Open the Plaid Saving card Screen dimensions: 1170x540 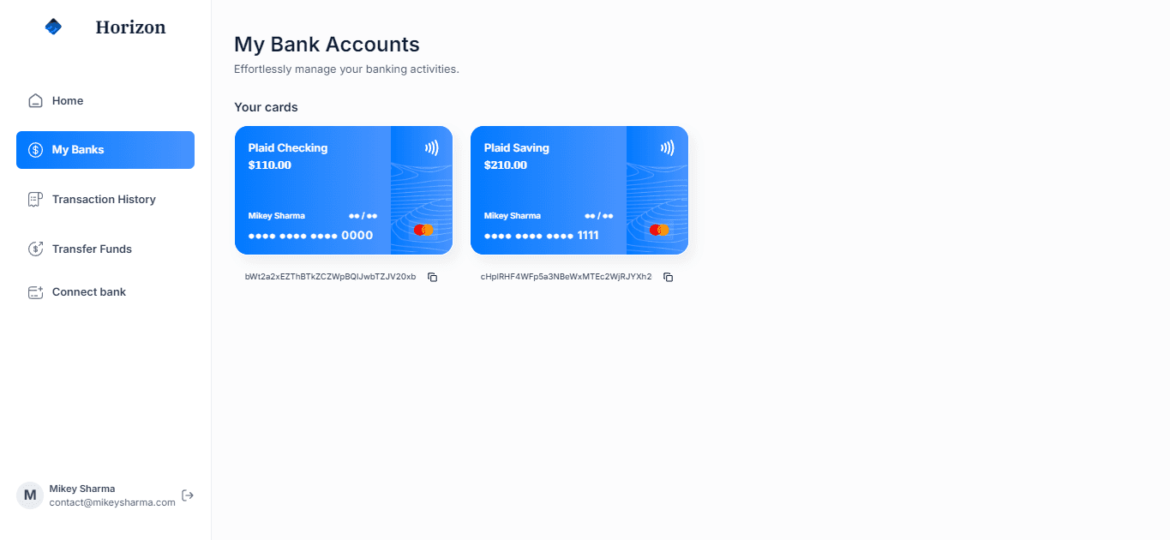pos(579,190)
